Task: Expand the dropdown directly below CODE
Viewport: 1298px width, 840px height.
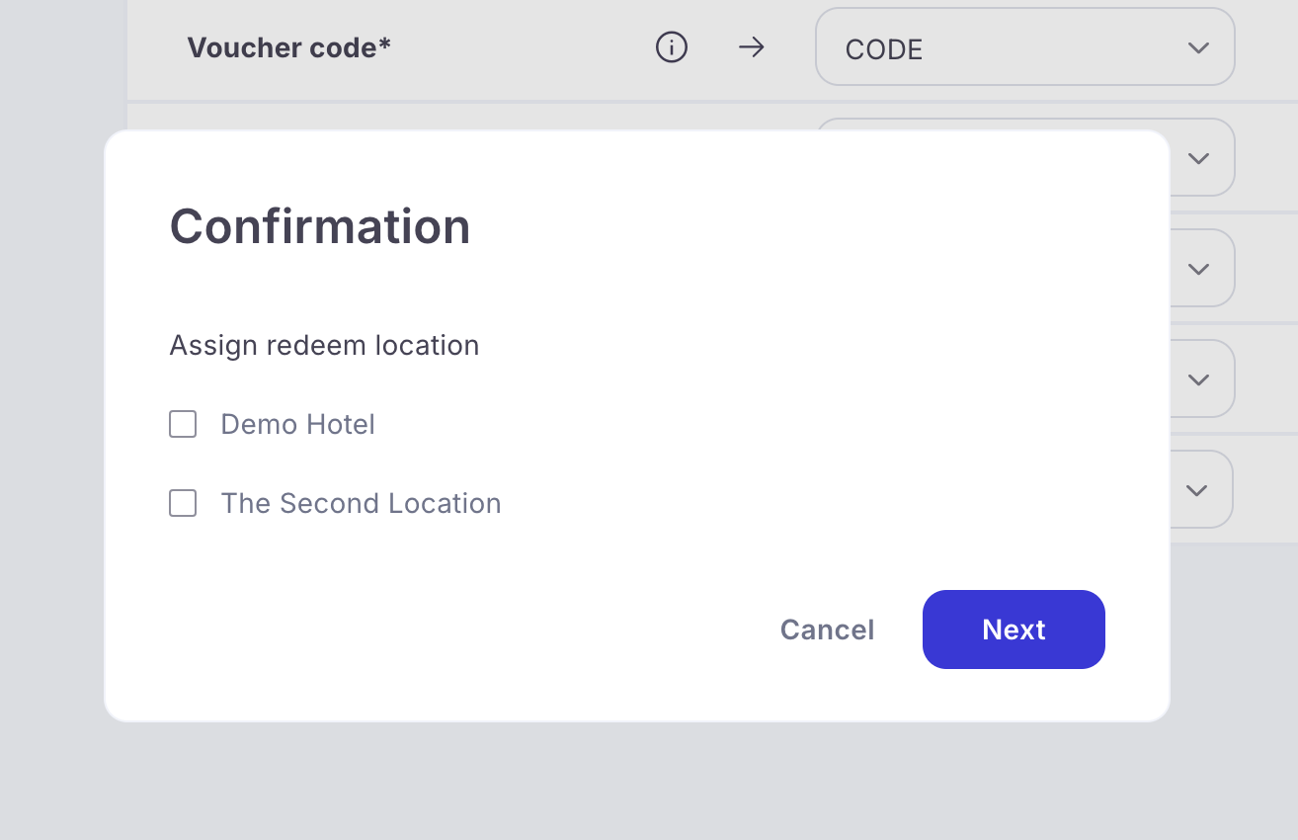Action: (1198, 158)
